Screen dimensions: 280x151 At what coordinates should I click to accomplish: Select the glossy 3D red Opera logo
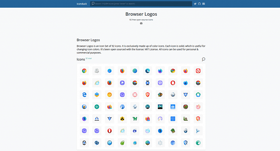pyautogui.click(x=109, y=131)
